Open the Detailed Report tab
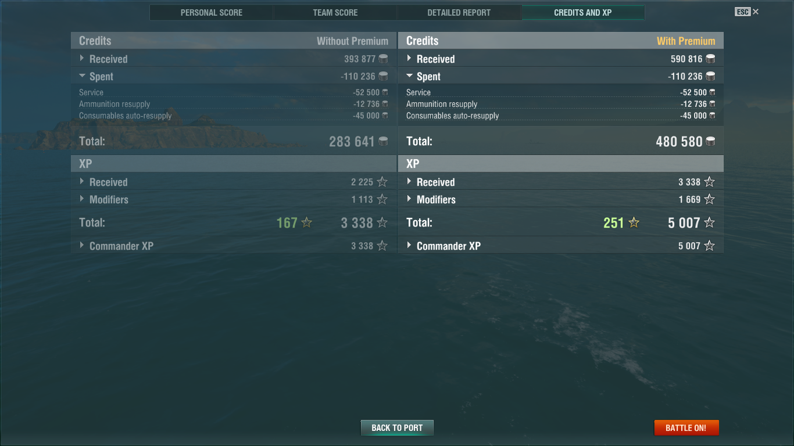This screenshot has width=794, height=446. (x=459, y=13)
